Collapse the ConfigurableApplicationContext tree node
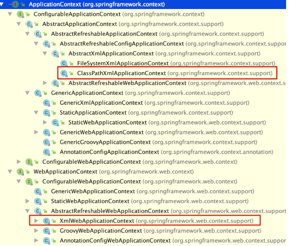Viewport: 299px width, 246px height. [x=10, y=14]
